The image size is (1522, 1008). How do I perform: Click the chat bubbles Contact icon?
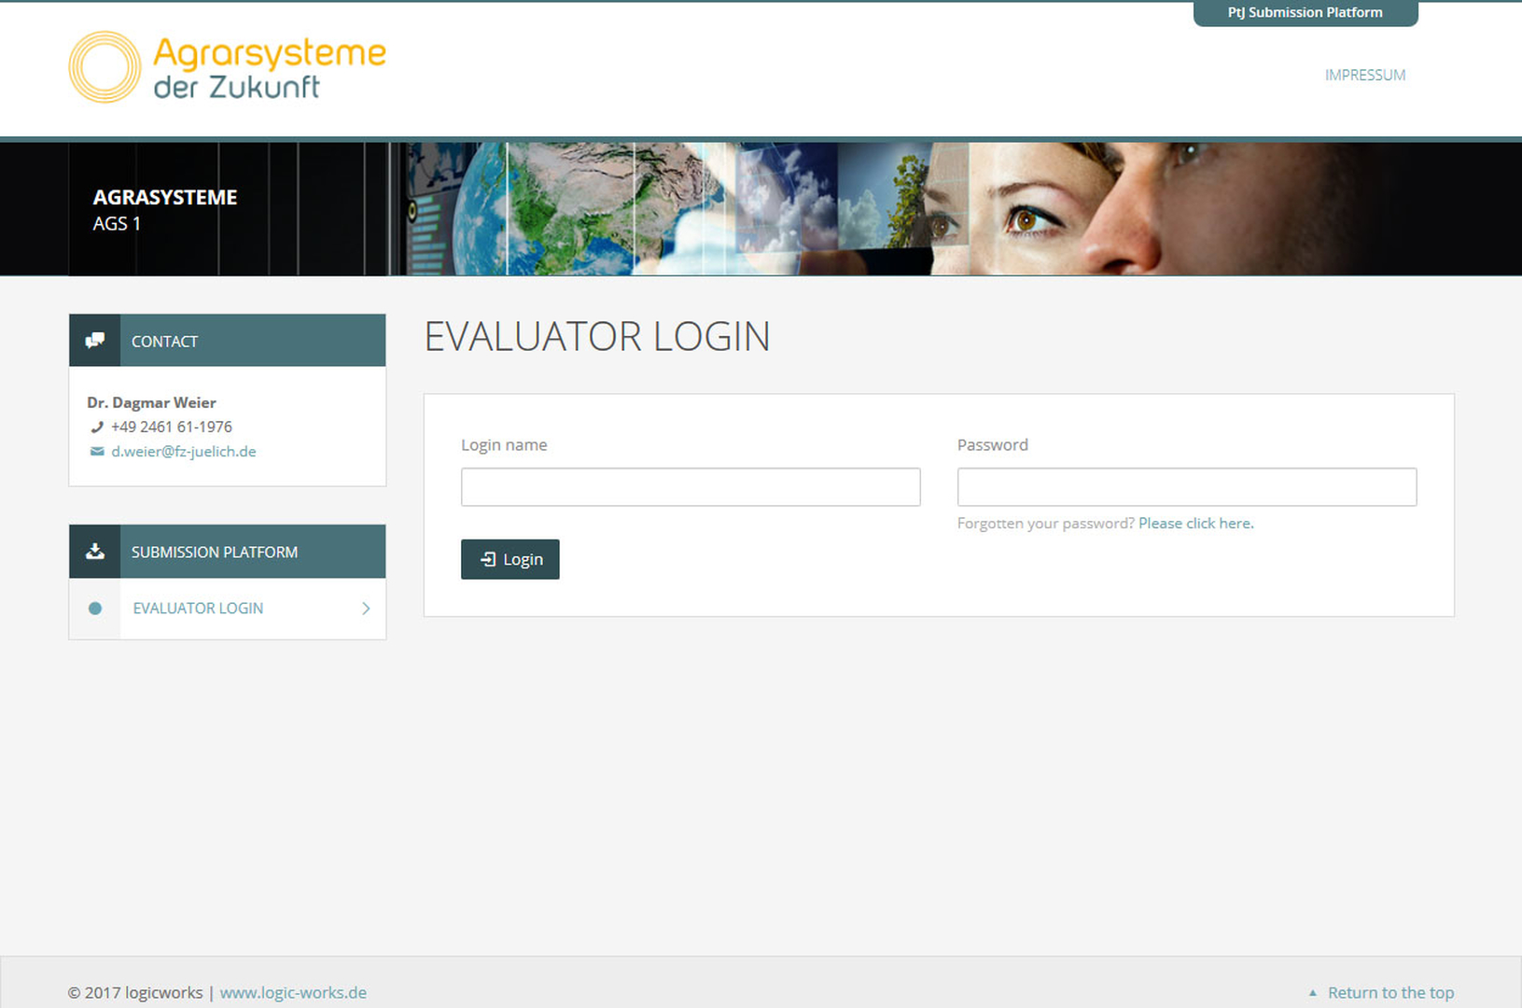95,341
